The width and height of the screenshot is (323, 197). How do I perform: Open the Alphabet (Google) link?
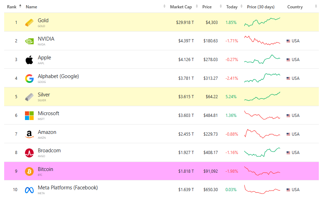(58, 76)
